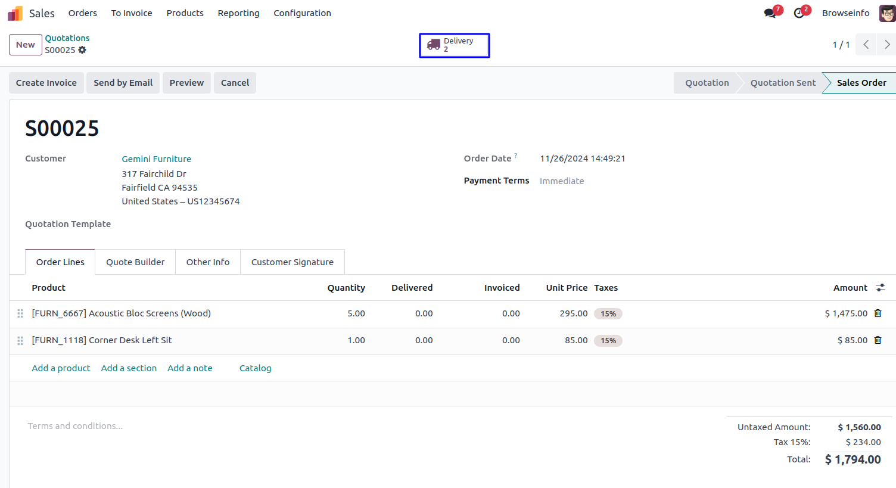Delete the Acoustic Bloc Screens line
This screenshot has width=896, height=488.
878,313
